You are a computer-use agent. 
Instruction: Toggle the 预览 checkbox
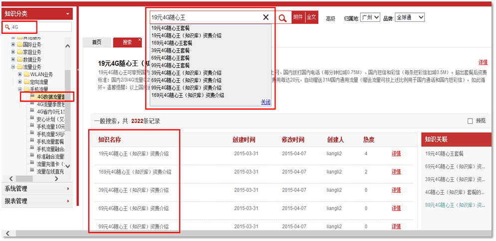click(x=470, y=121)
